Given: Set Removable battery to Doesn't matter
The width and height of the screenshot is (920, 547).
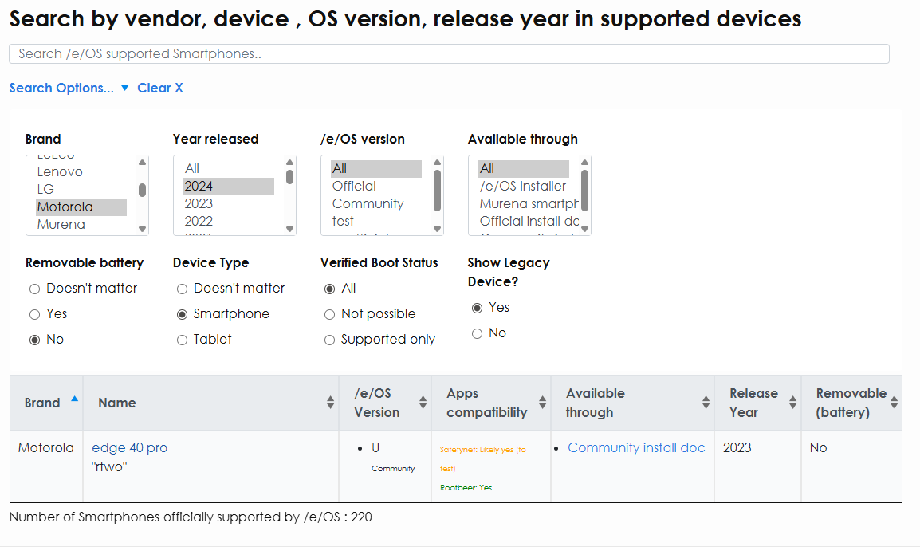Looking at the screenshot, I should [34, 289].
